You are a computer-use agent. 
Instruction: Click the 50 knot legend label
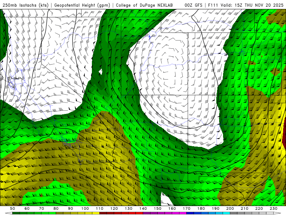tap(13, 209)
